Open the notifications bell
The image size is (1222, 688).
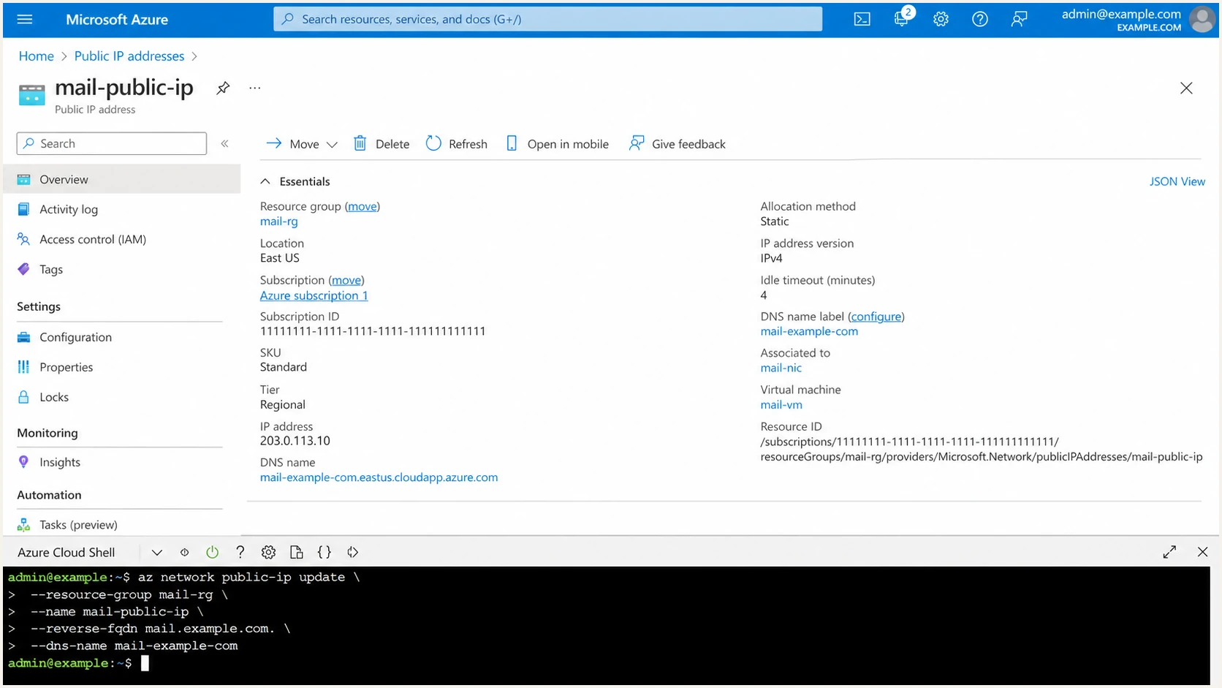(902, 19)
